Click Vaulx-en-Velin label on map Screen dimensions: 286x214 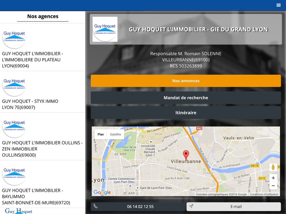[x=239, y=138]
